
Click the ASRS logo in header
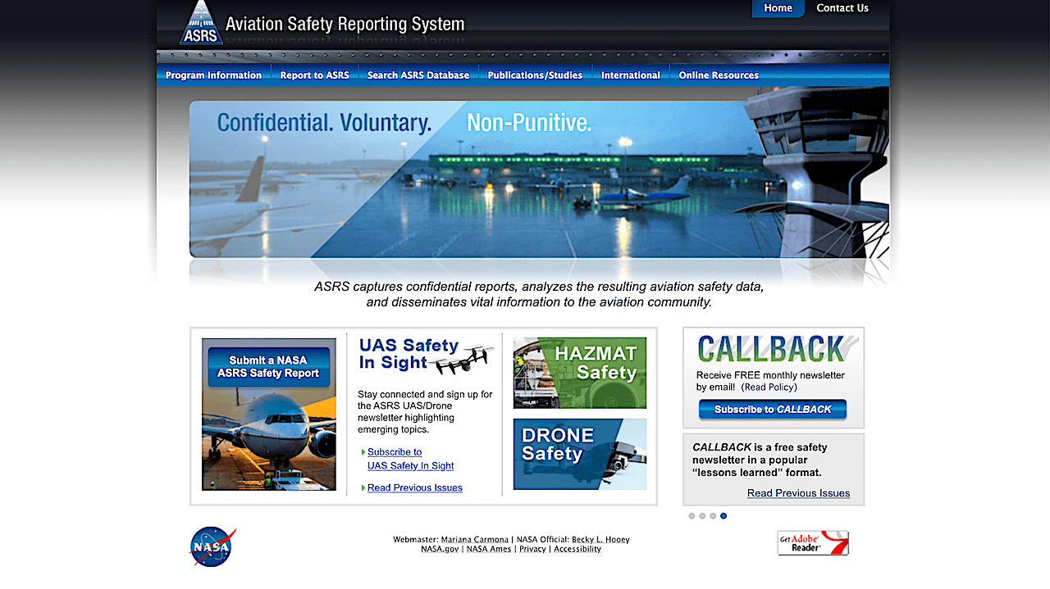[201, 22]
